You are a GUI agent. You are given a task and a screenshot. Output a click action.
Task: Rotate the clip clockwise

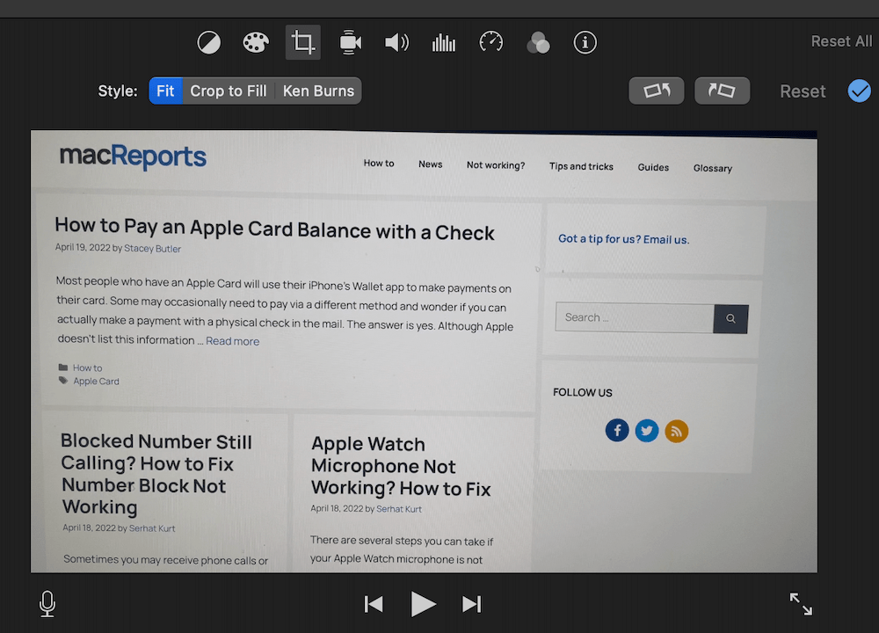[x=722, y=91]
